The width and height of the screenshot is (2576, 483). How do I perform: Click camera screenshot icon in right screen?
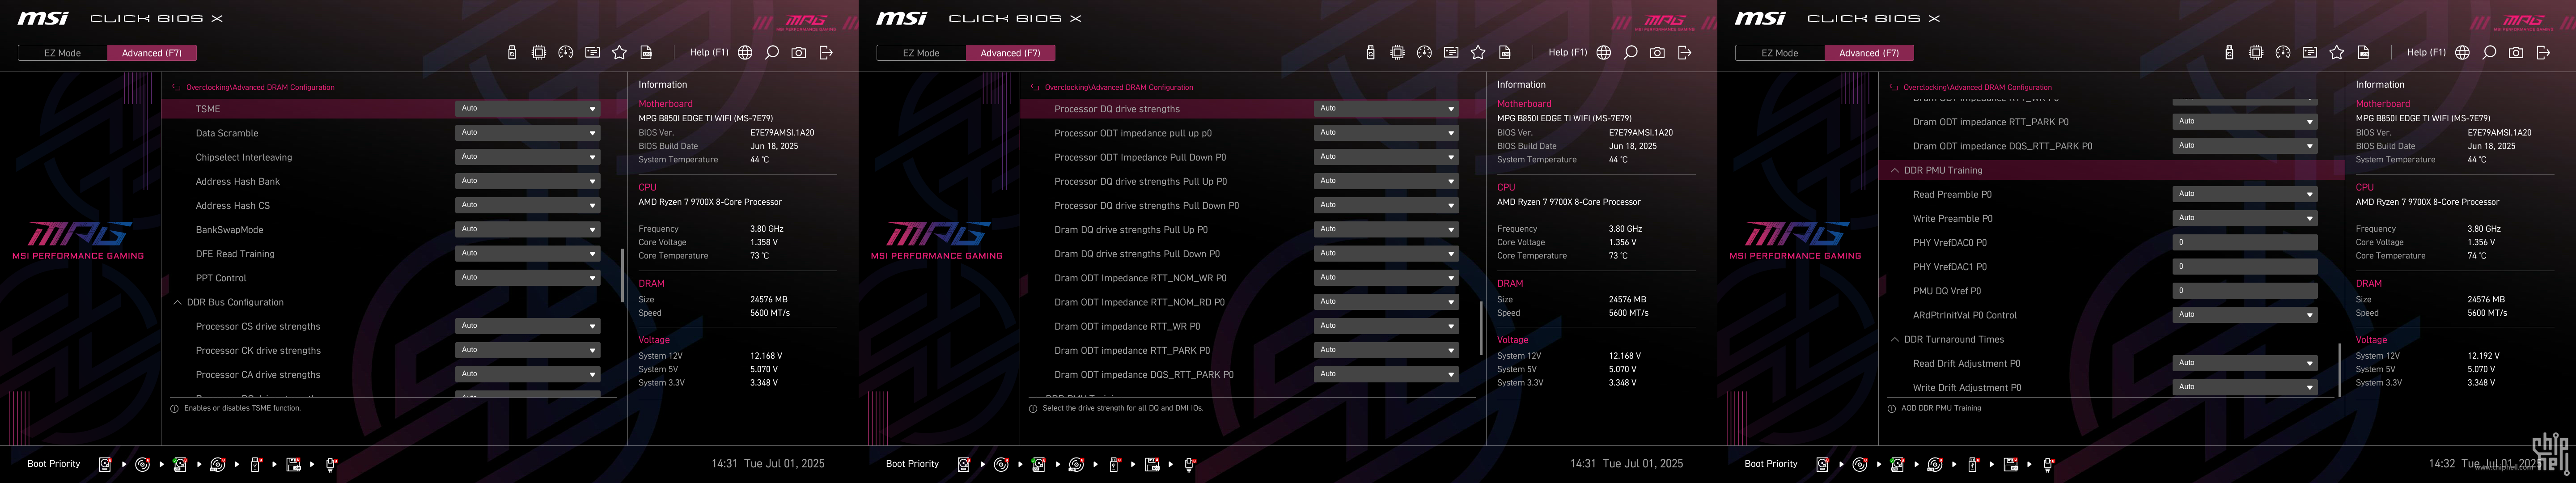coord(2516,53)
